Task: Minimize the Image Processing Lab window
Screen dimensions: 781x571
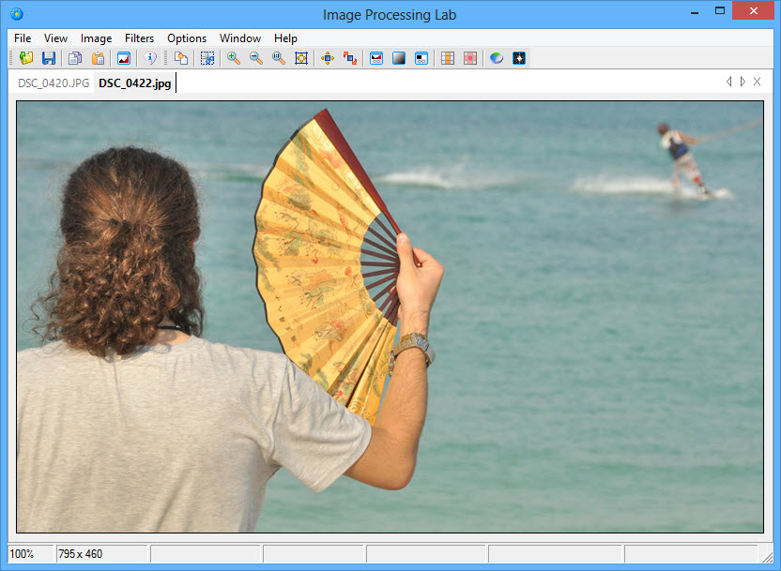Action: (x=695, y=12)
